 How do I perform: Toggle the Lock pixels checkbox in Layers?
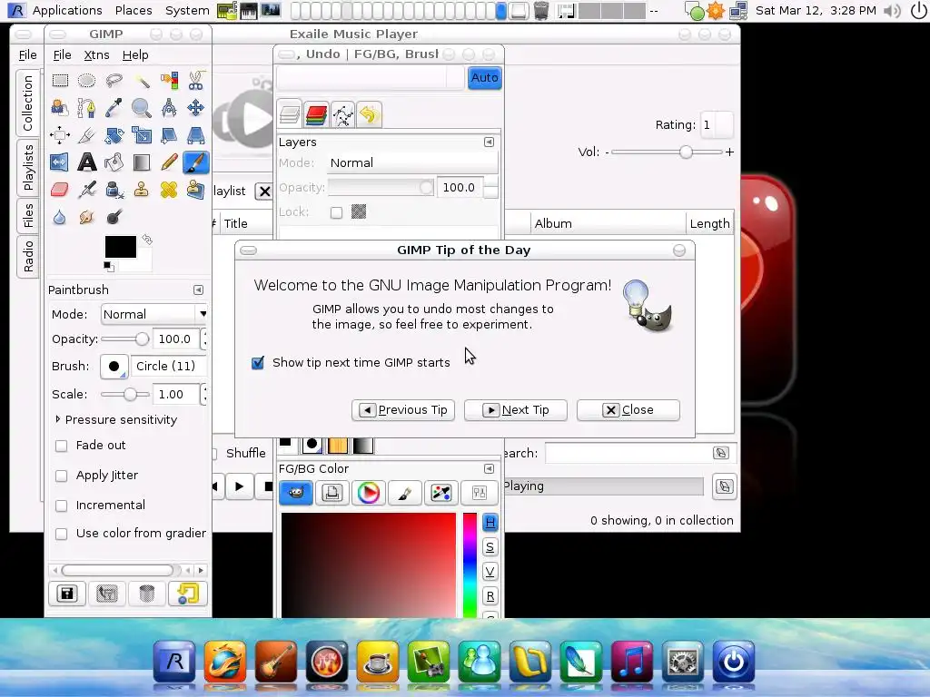[336, 212]
